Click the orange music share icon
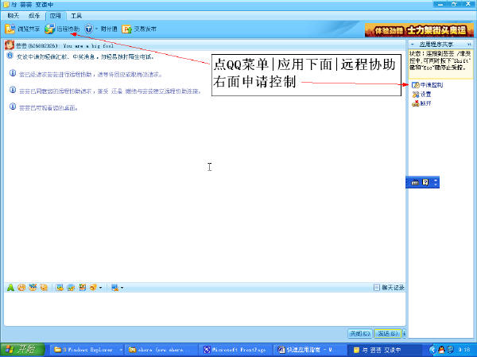This screenshot has height=357, width=477. pos(93,287)
